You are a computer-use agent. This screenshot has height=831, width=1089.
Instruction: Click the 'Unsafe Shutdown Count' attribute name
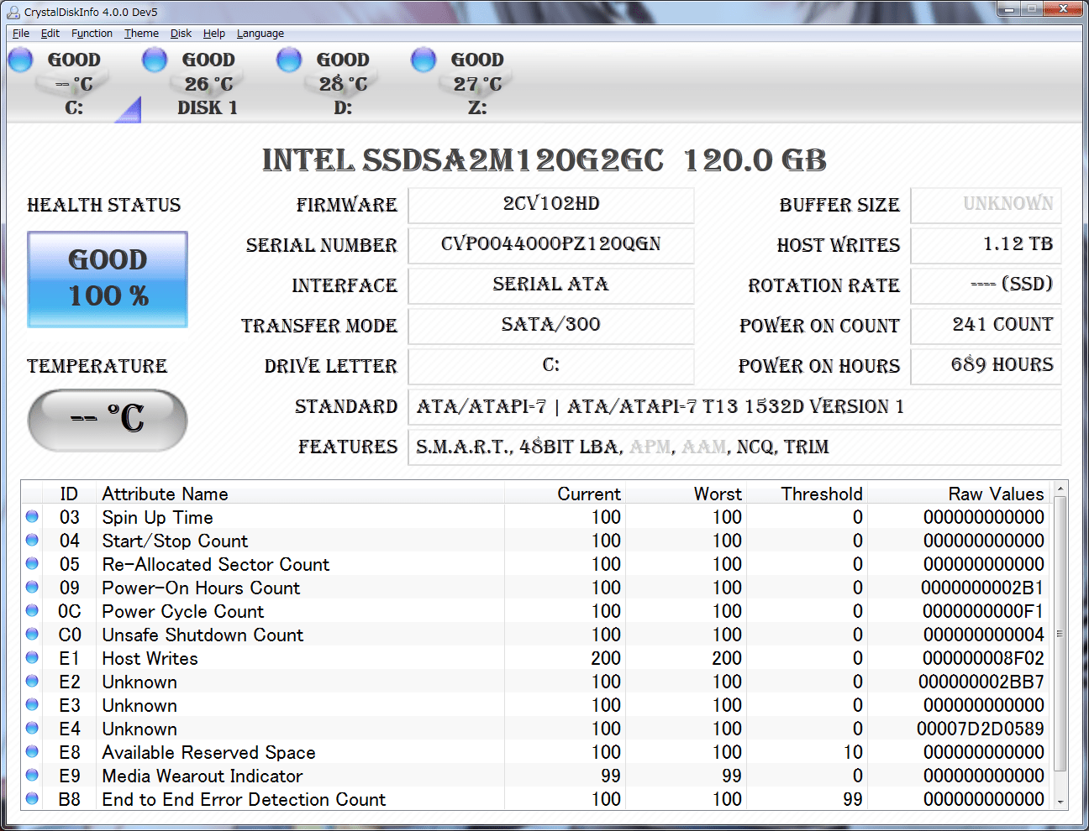click(x=203, y=635)
